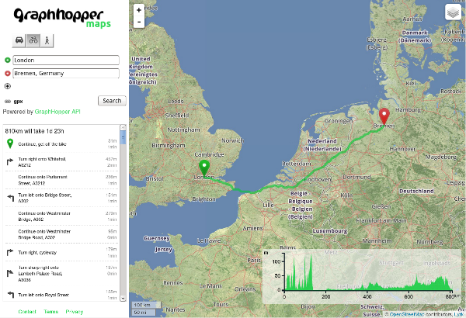This screenshot has height=318, width=466.
Task: Click the turn-left arrow for Royal Street step
Action: 10,295
